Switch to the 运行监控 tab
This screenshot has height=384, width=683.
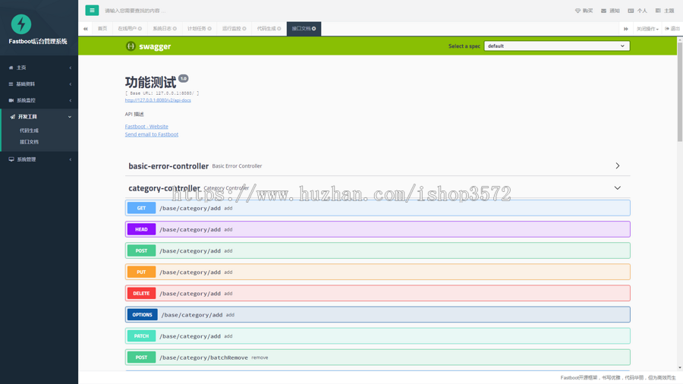click(231, 29)
